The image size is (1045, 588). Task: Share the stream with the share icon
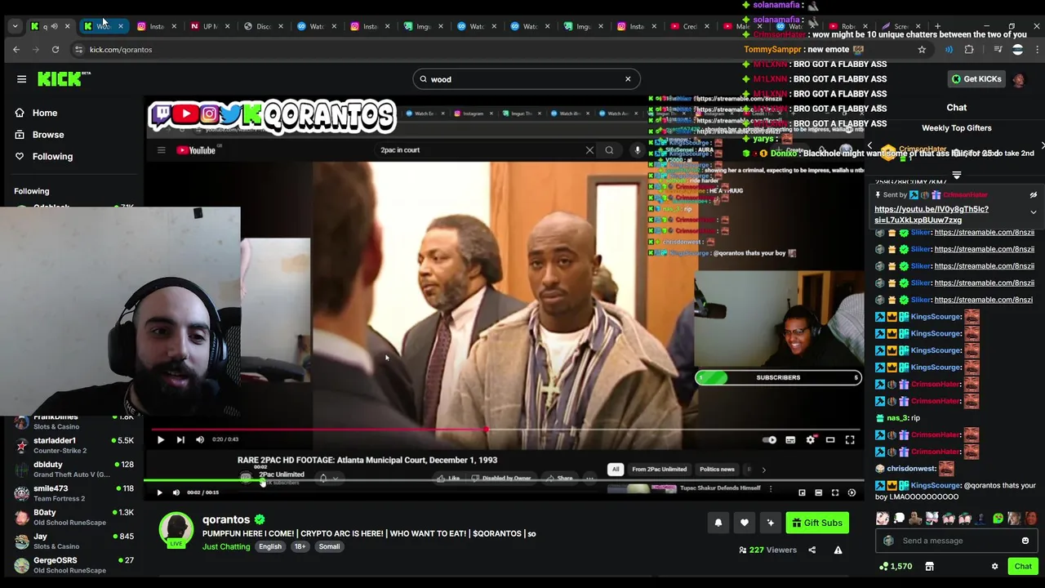click(812, 550)
